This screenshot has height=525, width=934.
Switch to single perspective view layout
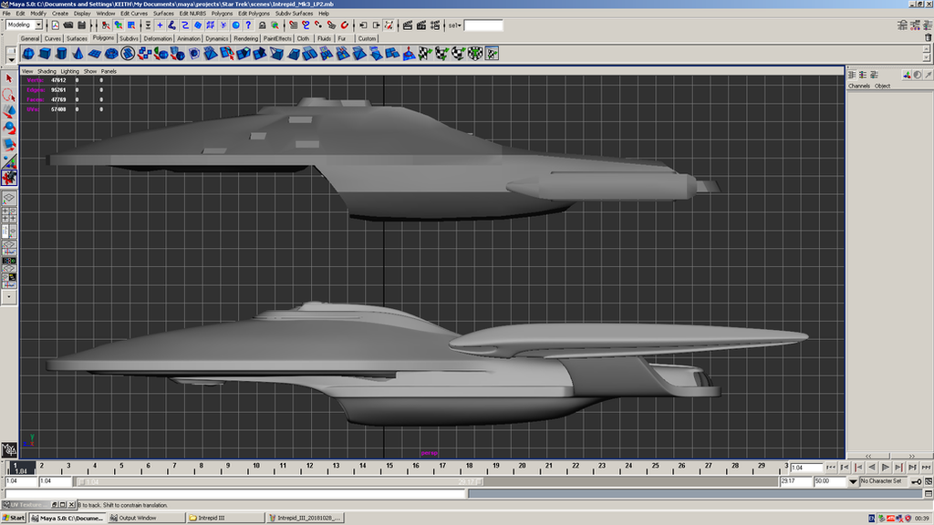9,198
